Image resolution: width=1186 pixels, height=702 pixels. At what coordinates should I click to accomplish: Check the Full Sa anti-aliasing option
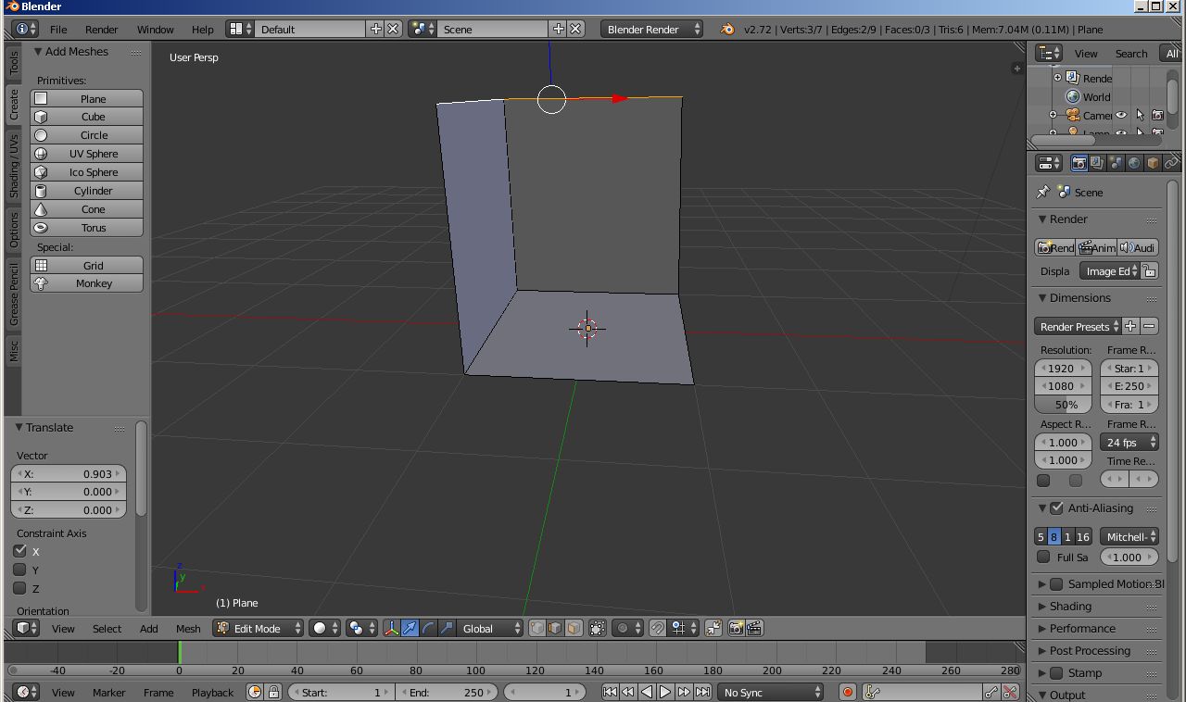pos(1044,557)
